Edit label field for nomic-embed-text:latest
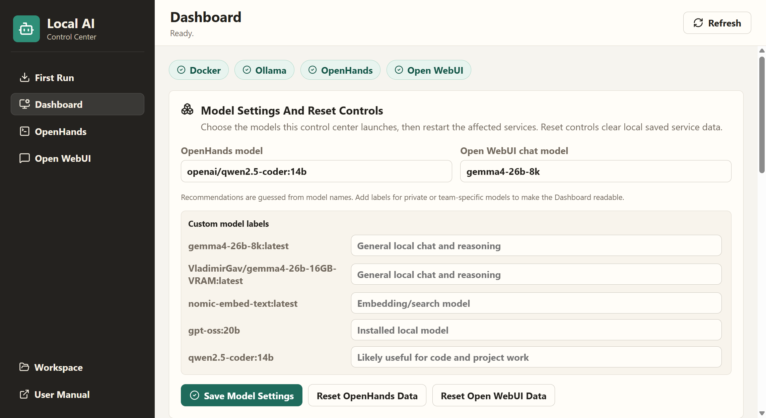 point(536,303)
